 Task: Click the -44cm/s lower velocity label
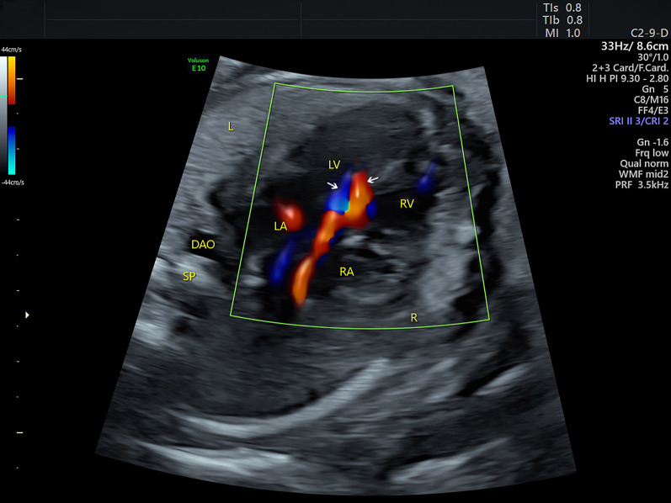pyautogui.click(x=13, y=183)
